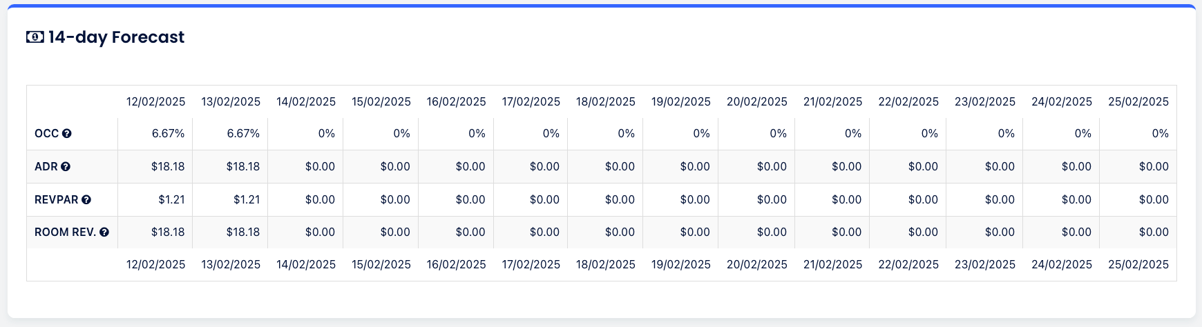The image size is (1202, 327).
Task: Click the 14-day Forecast heading
Action: point(116,37)
